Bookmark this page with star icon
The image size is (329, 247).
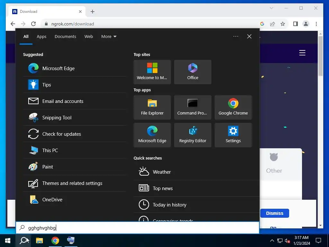pyautogui.click(x=283, y=24)
